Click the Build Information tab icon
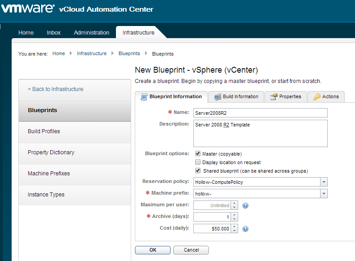355x261 pixels. pyautogui.click(x=218, y=97)
